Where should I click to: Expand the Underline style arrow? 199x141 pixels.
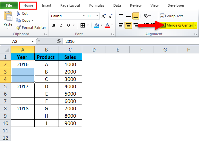74,25
